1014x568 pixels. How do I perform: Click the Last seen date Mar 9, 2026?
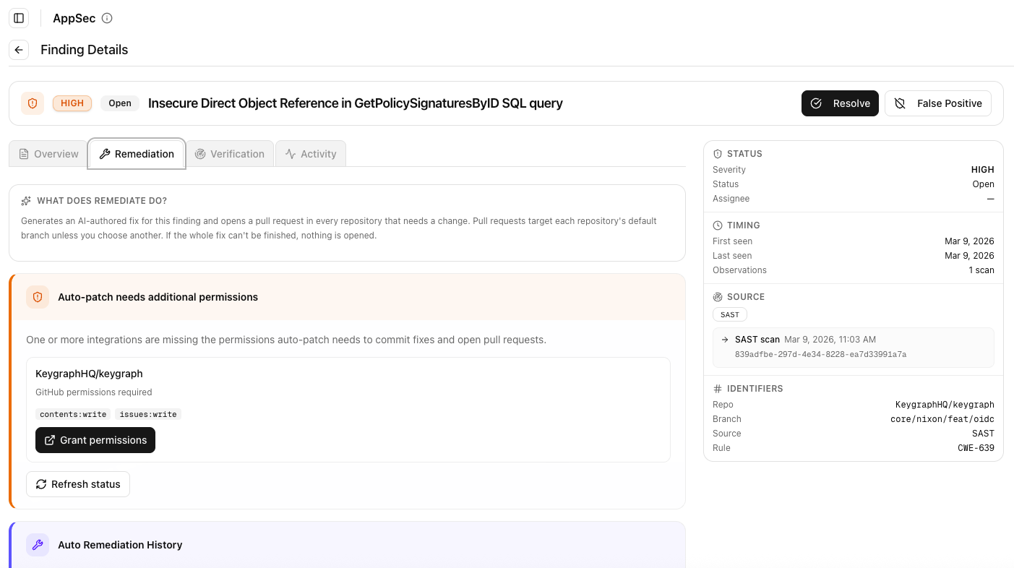[969, 256]
